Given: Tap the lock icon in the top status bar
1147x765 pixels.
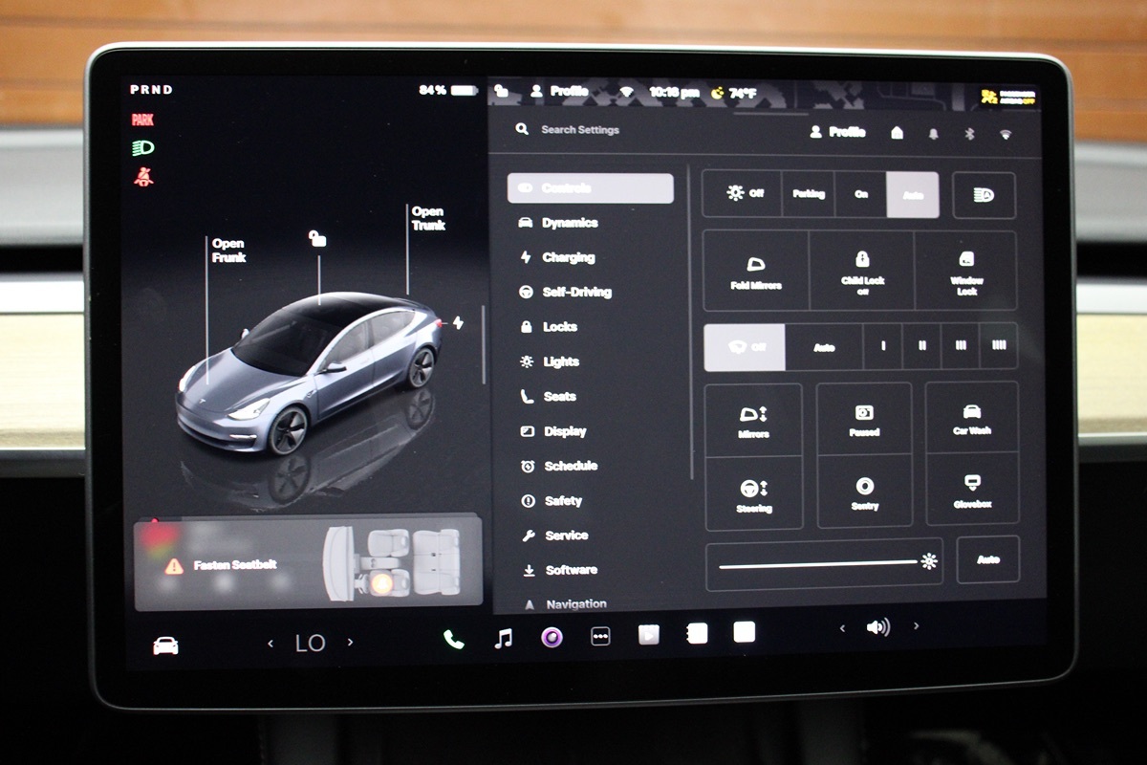Looking at the screenshot, I should pyautogui.click(x=502, y=92).
